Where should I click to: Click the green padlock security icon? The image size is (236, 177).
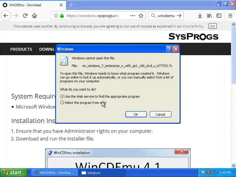62,16
